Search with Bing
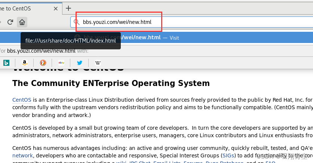This screenshot has height=163, width=313. (x=6, y=63)
